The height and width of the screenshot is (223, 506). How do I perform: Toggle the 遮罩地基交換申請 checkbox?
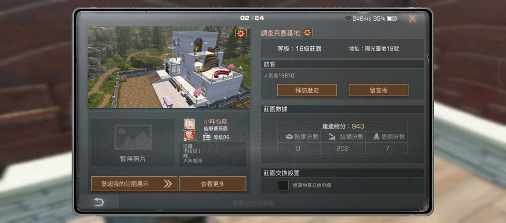(283, 186)
